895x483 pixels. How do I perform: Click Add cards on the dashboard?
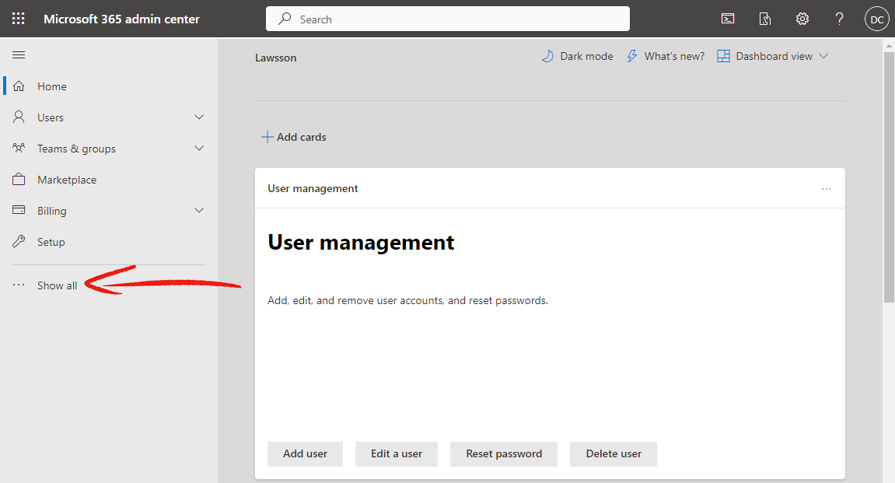(294, 136)
